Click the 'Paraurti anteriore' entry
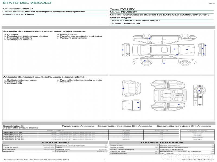The width and height of the screenshot is (217, 162). pos(18,38)
